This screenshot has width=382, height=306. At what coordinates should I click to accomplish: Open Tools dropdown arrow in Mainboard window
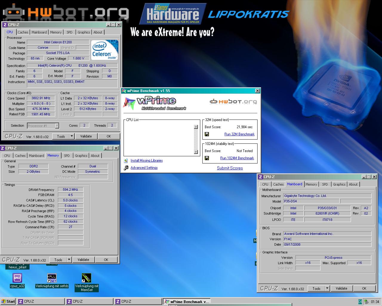(327, 288)
